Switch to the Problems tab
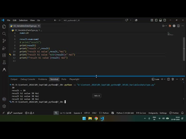The height and width of the screenshot is (139, 186). pyautogui.click(x=43, y=79)
